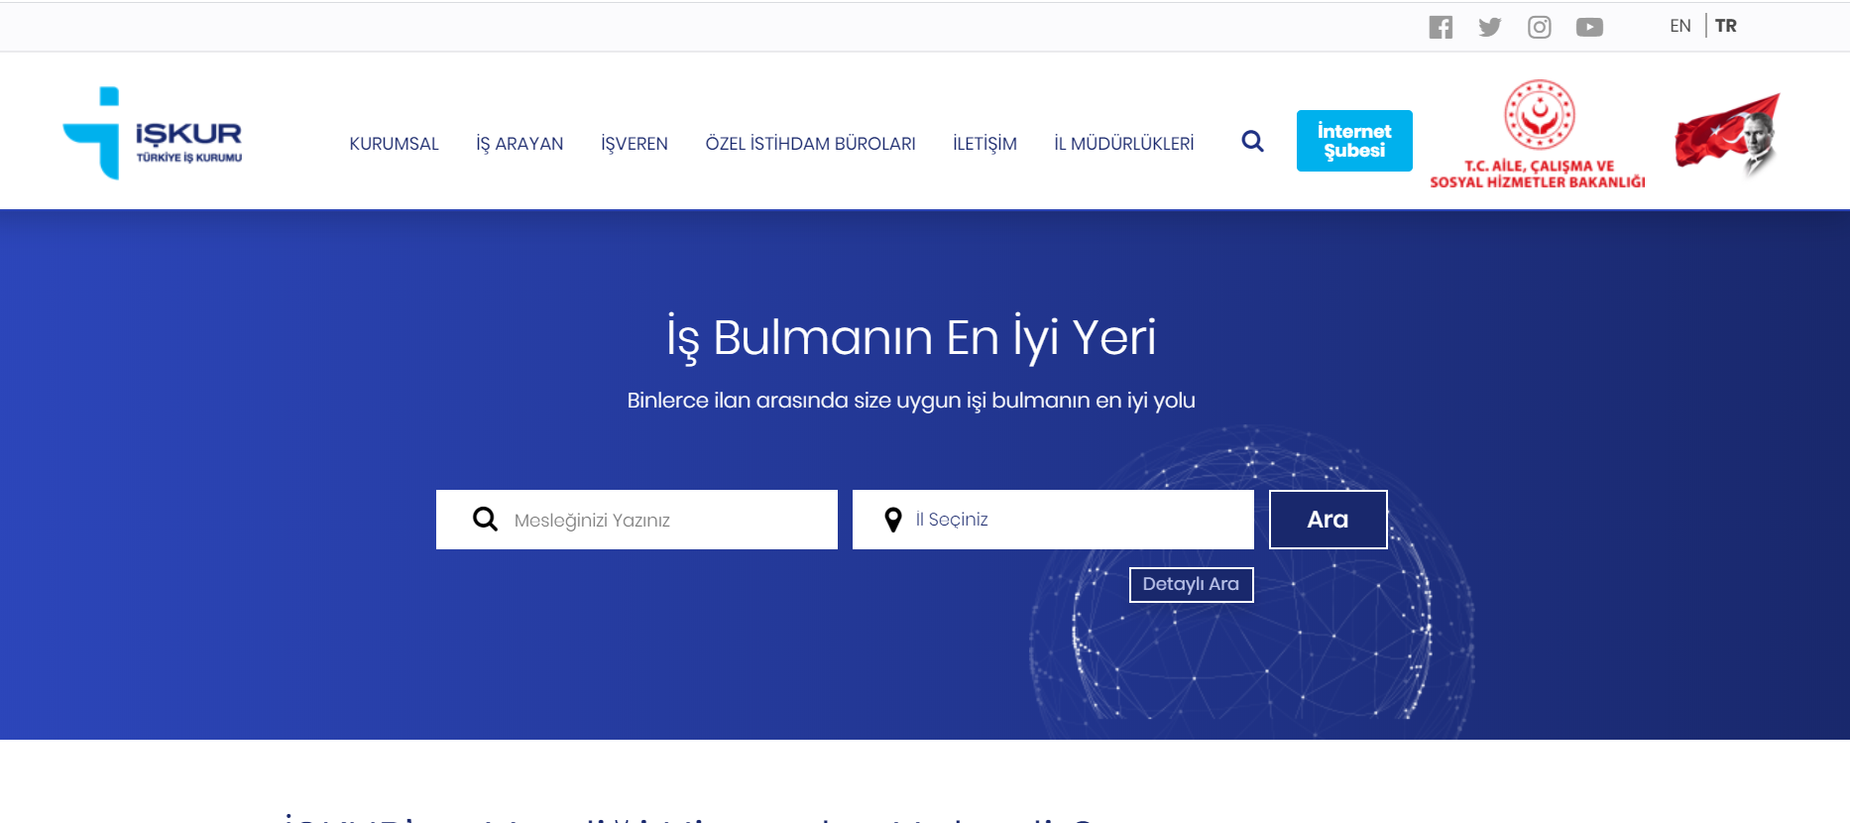Screen dimensions: 1850x823
Task: Click the search magnifier in navigation bar
Action: [1252, 142]
